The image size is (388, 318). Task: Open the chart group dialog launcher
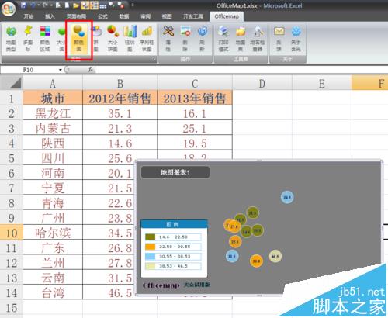[154, 59]
